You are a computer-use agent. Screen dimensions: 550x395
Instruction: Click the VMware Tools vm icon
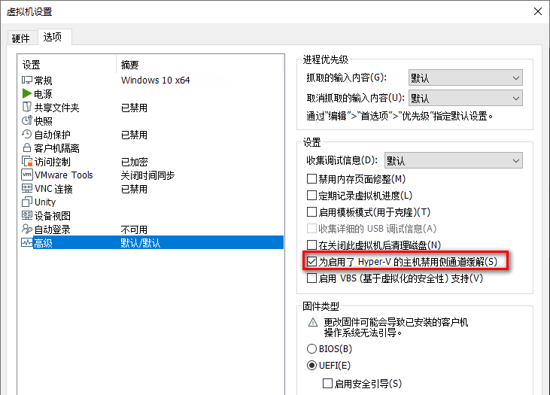pos(27,175)
